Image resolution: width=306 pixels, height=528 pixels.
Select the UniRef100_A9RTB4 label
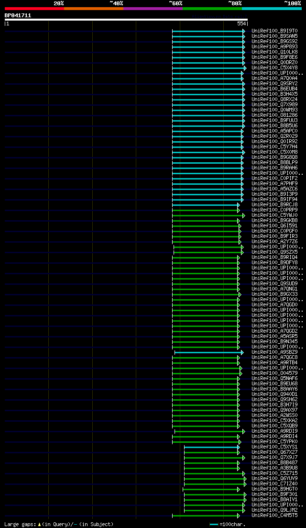(x=274, y=363)
